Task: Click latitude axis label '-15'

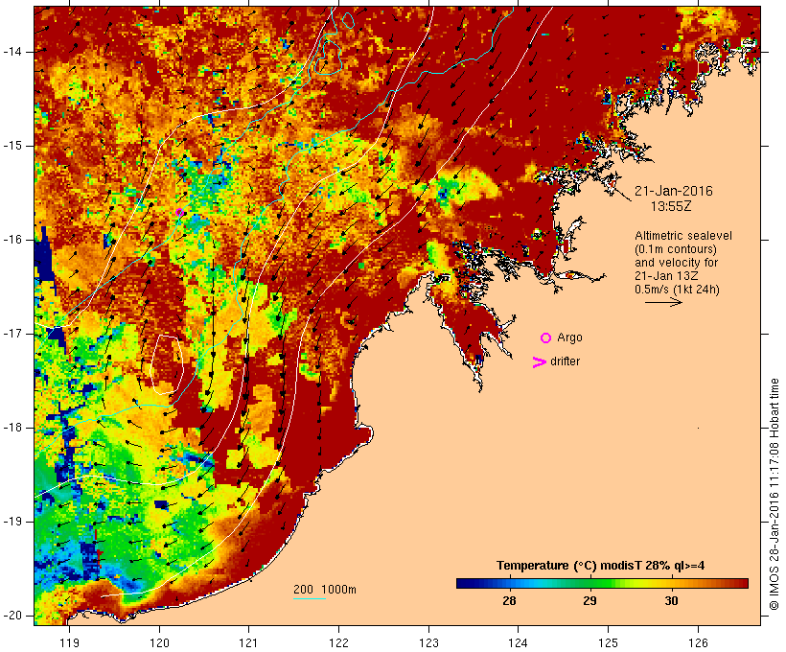Action: (x=12, y=146)
